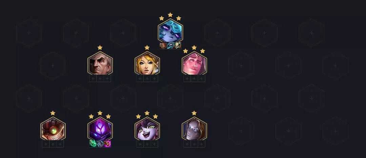Click the empty hex directly right of Orianna
This screenshot has height=158, width=366.
[241, 131]
